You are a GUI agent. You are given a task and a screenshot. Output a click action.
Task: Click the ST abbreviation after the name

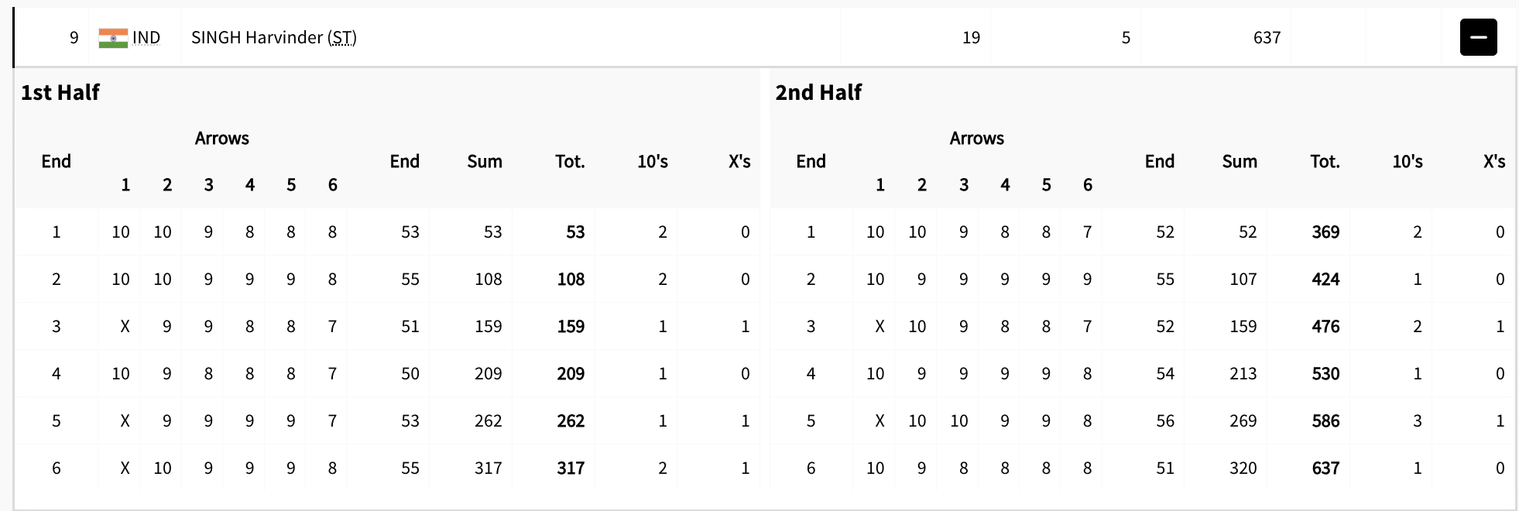(x=342, y=38)
